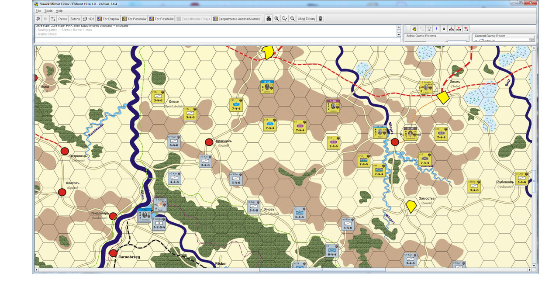The height and width of the screenshot is (297, 559).
Task: Select the 2/10 infantry counter
Action: coord(333,143)
